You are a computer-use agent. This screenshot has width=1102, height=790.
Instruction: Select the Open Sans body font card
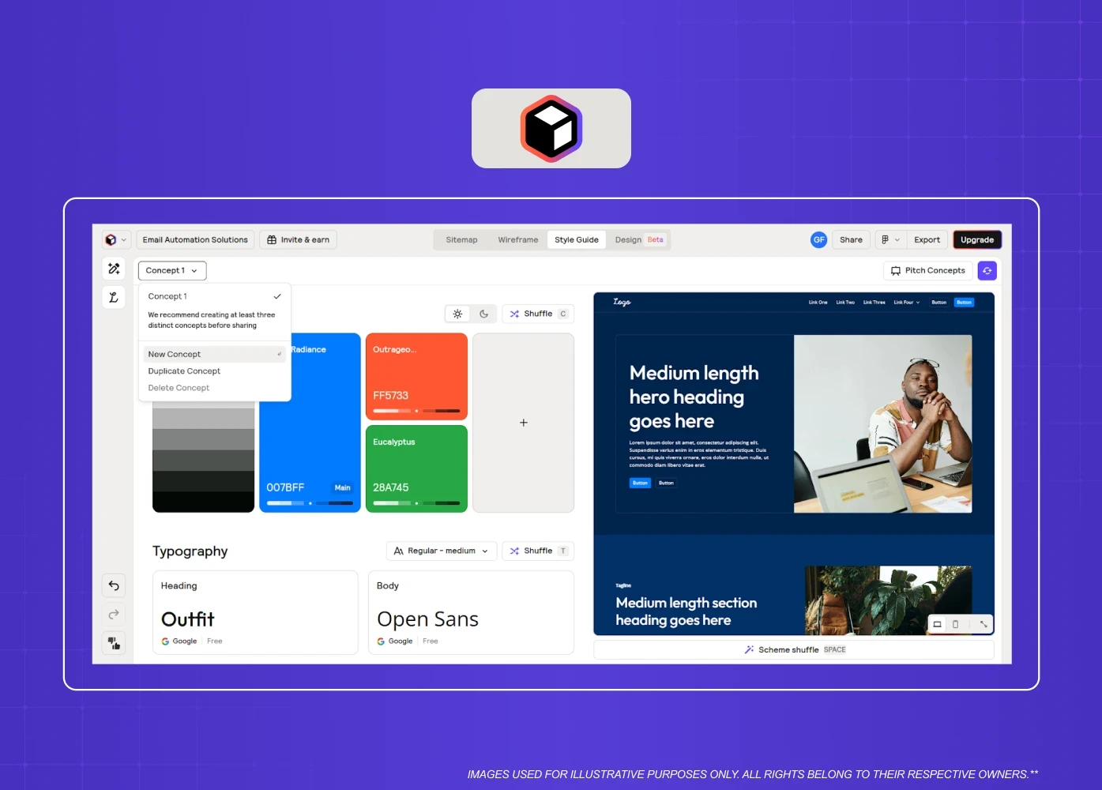(x=471, y=612)
